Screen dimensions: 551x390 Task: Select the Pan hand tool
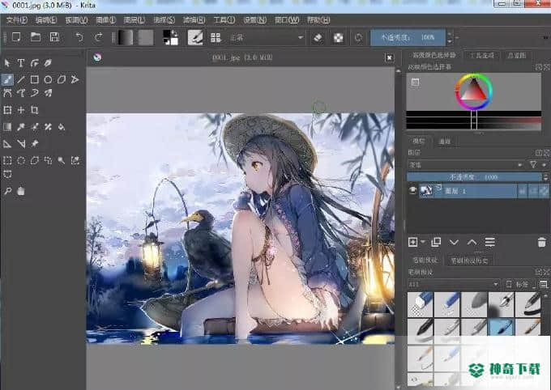[21, 191]
